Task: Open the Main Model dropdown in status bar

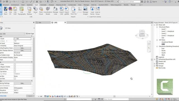Action: click(x=116, y=99)
